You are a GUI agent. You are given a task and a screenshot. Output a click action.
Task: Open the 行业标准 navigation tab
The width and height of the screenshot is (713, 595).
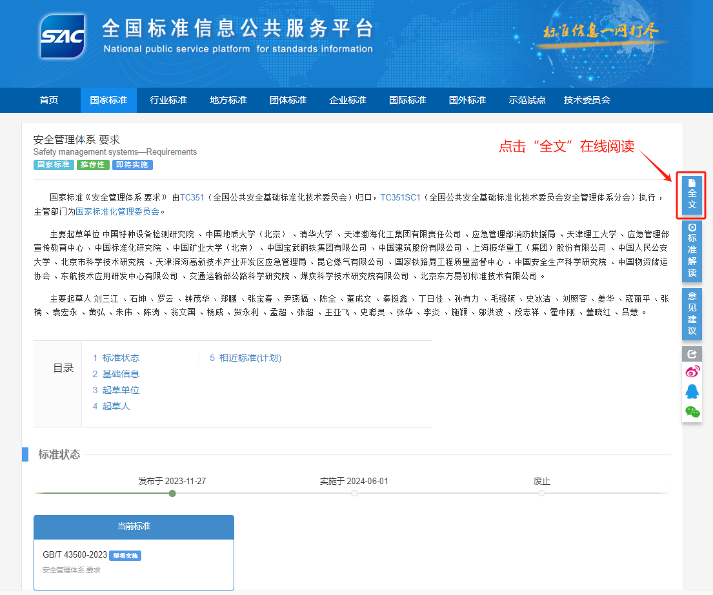click(168, 100)
